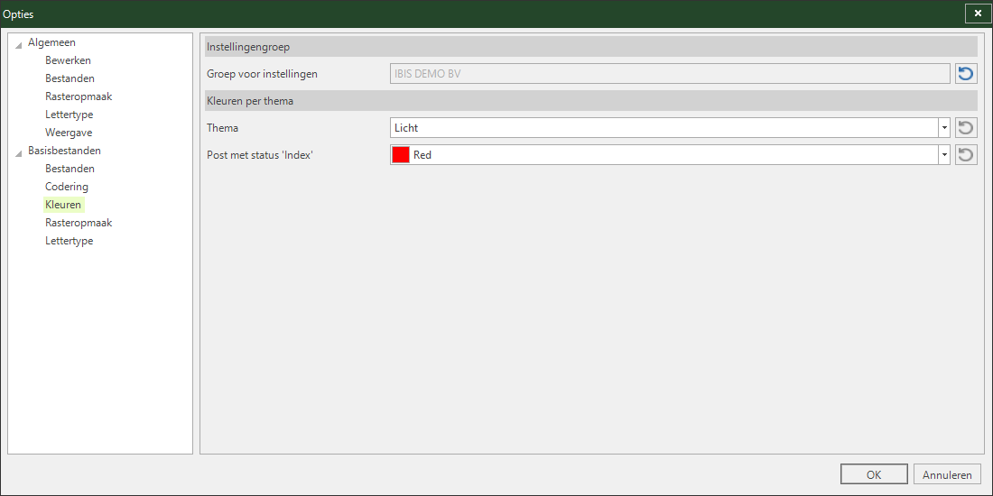Screen dimensions: 993x496
Task: Select Bewerken under Algemeen
Action: tap(68, 60)
